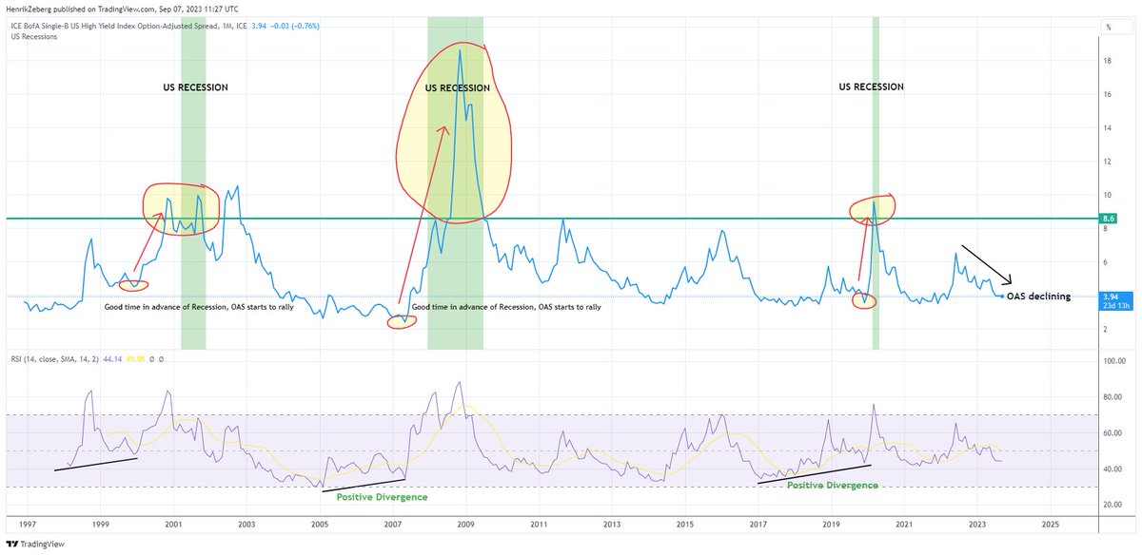Click the 10 tick on price axis
Image resolution: width=1142 pixels, height=555 pixels.
click(x=1107, y=195)
